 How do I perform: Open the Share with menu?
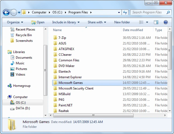tap(97, 22)
